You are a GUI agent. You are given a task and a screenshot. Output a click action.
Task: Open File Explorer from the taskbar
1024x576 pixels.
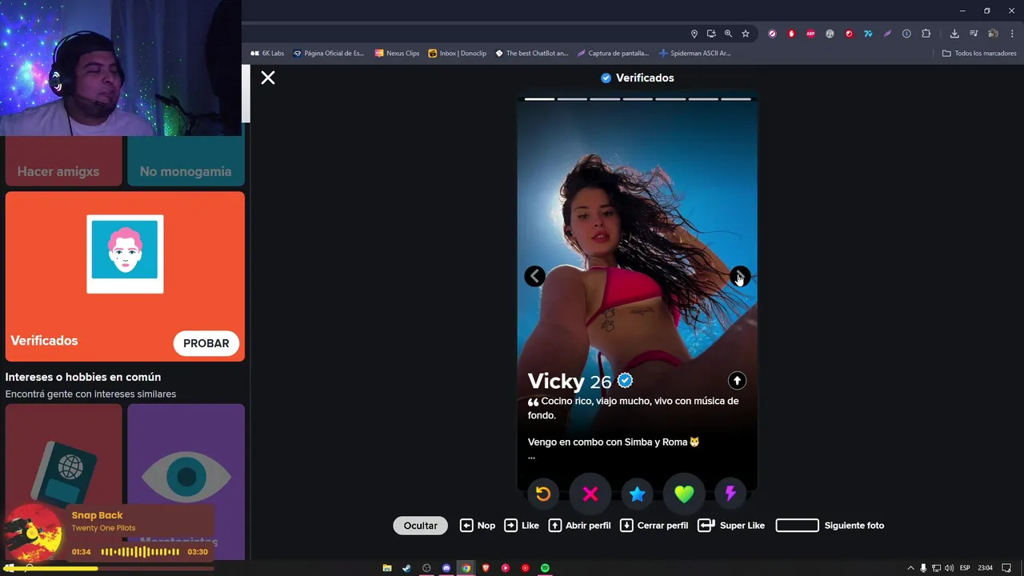click(387, 568)
